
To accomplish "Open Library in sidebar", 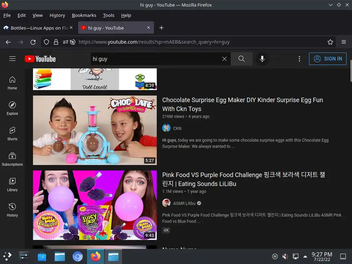I will (x=12, y=185).
